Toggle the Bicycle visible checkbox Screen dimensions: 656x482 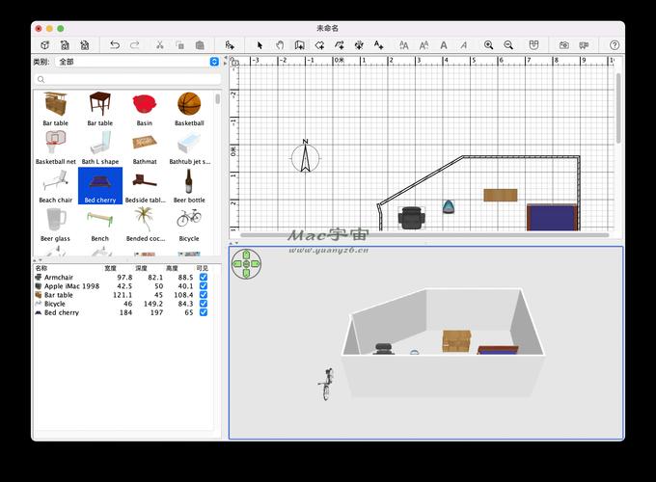pos(203,304)
